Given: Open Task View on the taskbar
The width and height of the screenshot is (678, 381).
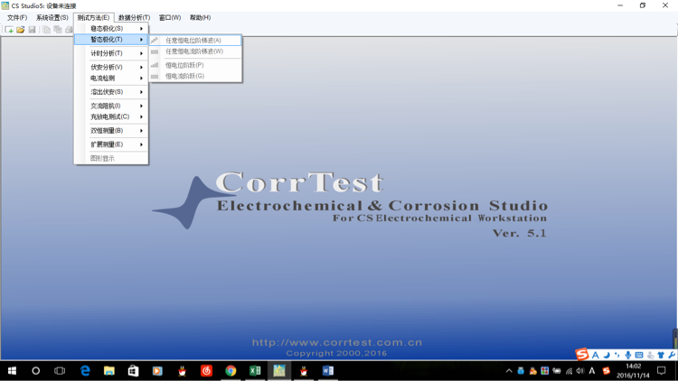Looking at the screenshot, I should (x=60, y=371).
